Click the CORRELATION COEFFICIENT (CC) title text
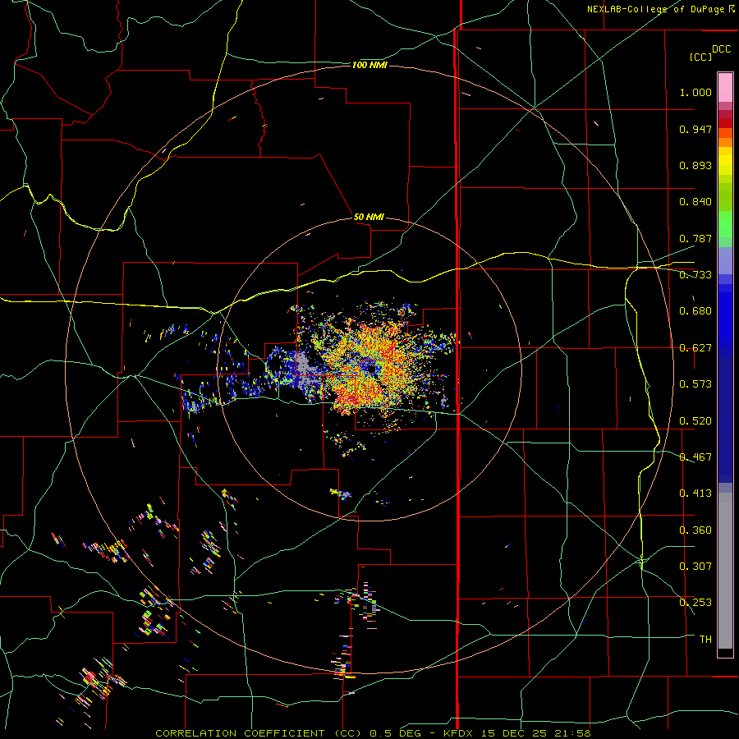Screen dimensions: 739x739 (x=259, y=733)
